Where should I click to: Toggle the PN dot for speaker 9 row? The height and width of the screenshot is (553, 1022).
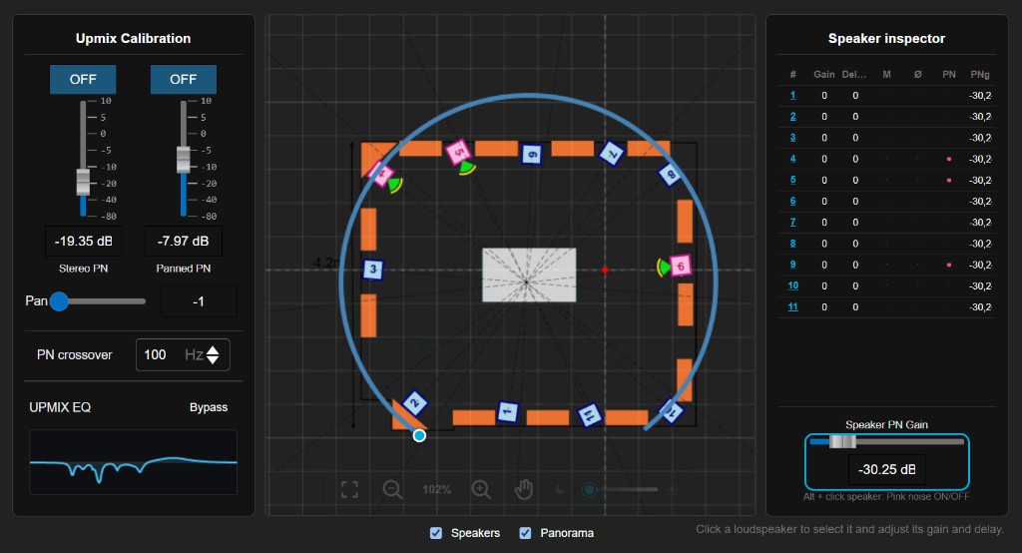point(949,265)
